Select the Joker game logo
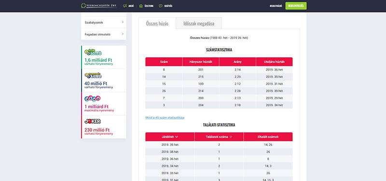The width and height of the screenshot is (386, 181). 92,121
